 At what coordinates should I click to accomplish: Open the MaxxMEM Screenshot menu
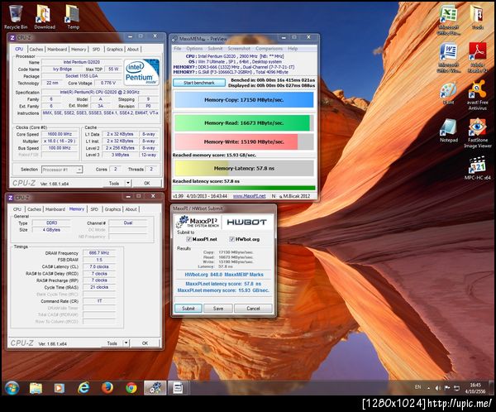pyautogui.click(x=239, y=49)
